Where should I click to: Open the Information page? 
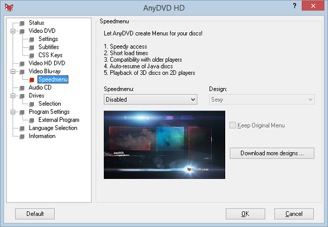(x=42, y=136)
